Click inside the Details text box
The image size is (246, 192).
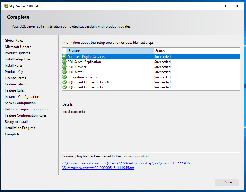151,131
